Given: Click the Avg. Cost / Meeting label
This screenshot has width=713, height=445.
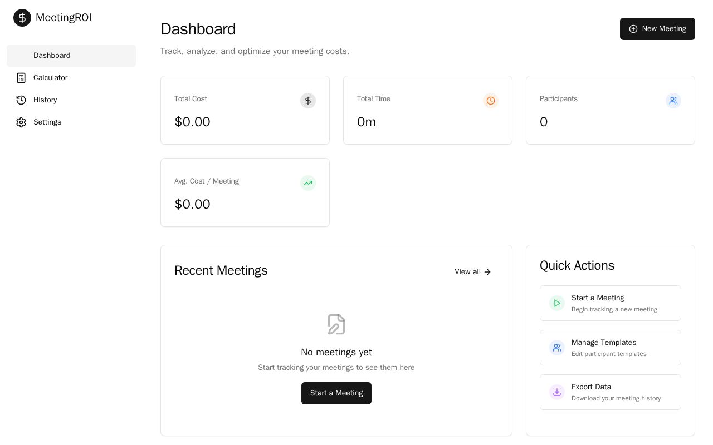Looking at the screenshot, I should click(x=207, y=181).
